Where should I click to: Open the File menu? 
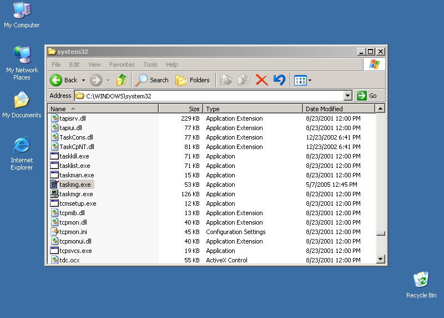[56, 64]
